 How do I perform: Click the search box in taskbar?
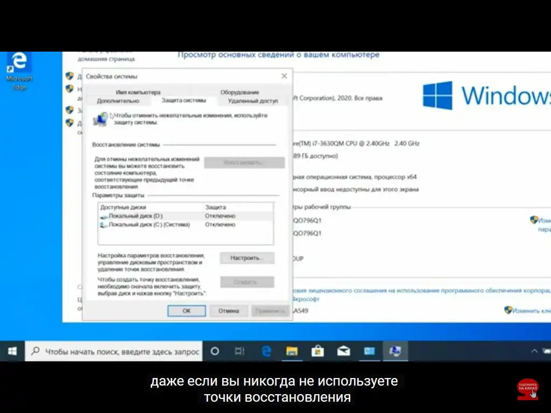pyautogui.click(x=114, y=351)
